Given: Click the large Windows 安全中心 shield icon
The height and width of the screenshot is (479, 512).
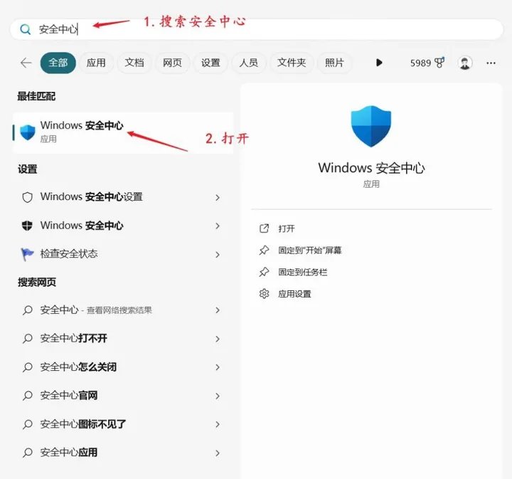Looking at the screenshot, I should (371, 127).
